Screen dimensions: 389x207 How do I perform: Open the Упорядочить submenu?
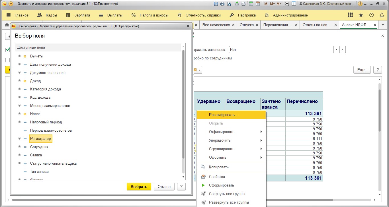point(231,140)
